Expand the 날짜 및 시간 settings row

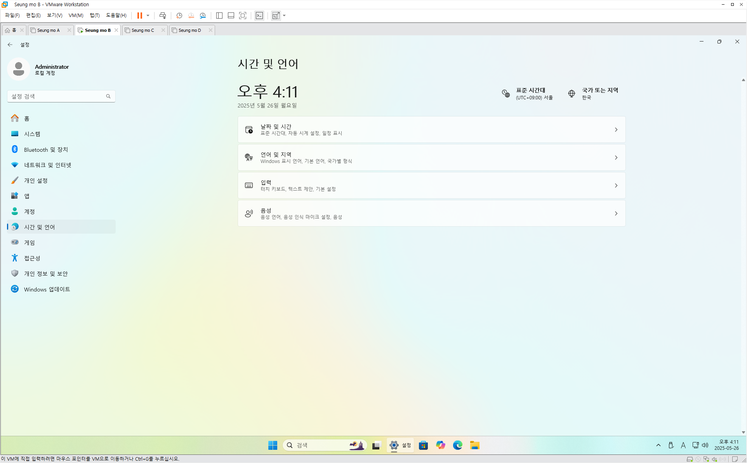pyautogui.click(x=431, y=130)
